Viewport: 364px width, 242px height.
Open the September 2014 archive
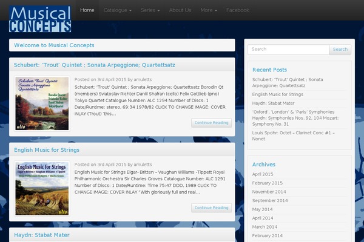(x=270, y=200)
